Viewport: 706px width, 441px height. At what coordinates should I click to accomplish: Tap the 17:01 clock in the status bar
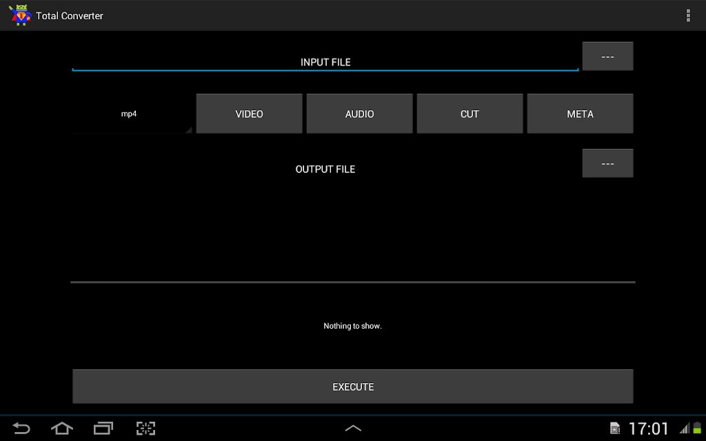(648, 429)
